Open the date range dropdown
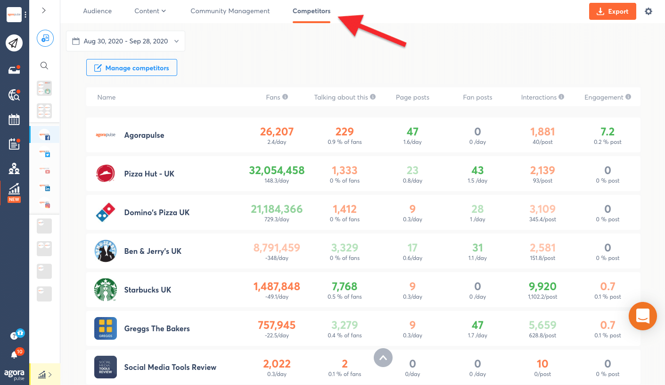Image resolution: width=665 pixels, height=385 pixels. tap(125, 41)
